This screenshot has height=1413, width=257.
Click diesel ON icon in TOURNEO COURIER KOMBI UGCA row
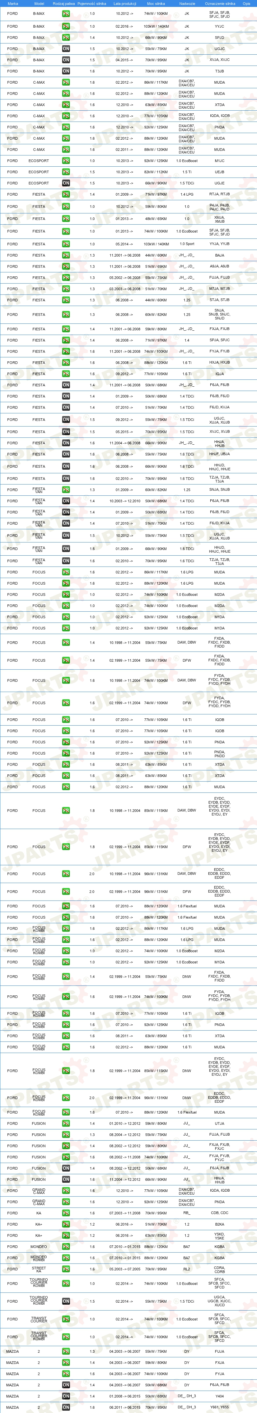tap(66, 1301)
